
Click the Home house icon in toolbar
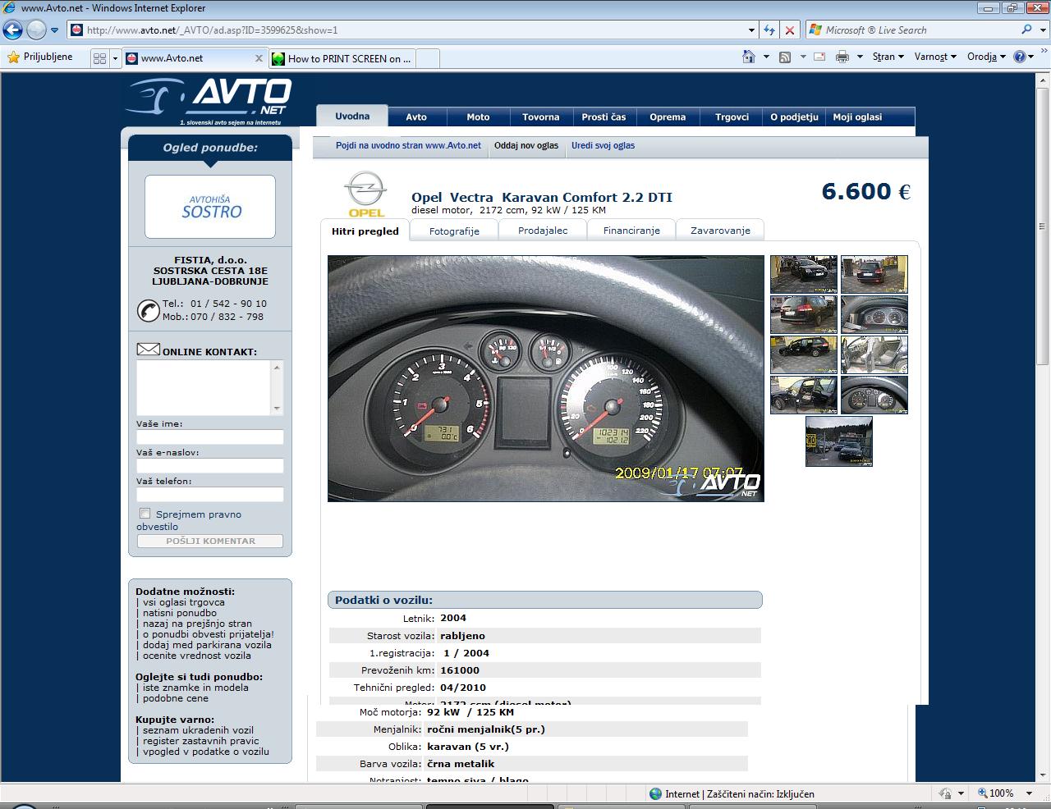(x=749, y=57)
